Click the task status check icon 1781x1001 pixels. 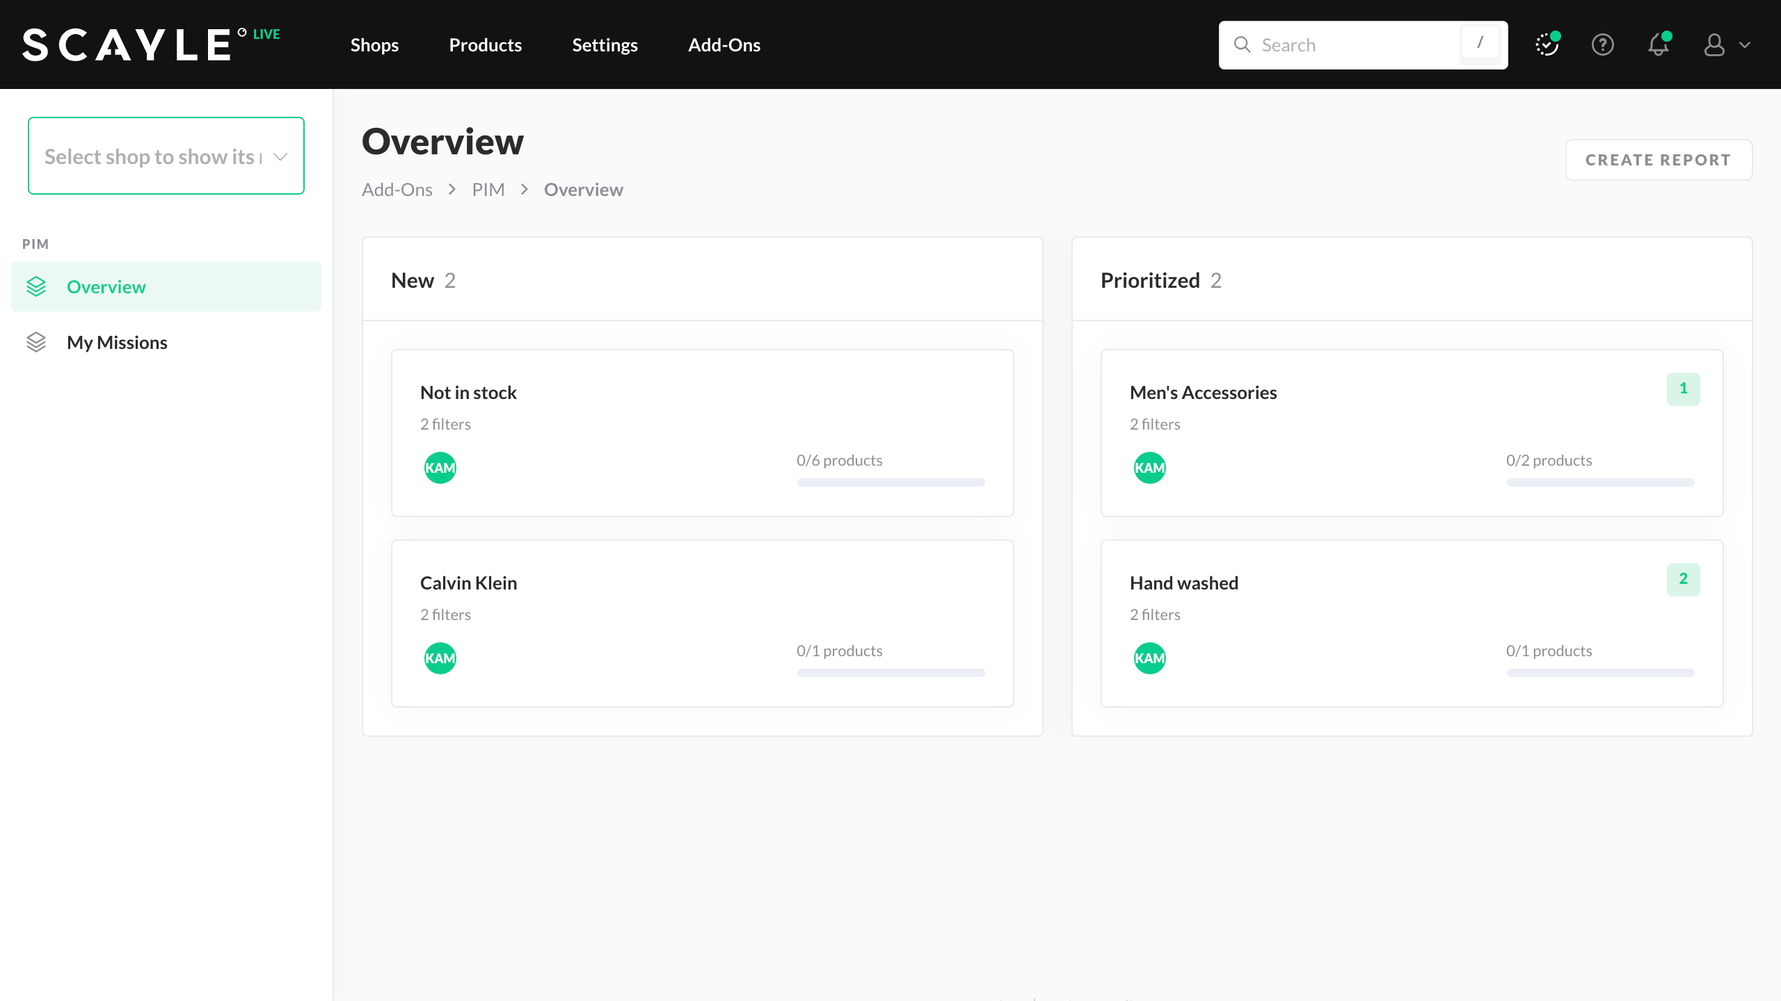[x=1547, y=45]
